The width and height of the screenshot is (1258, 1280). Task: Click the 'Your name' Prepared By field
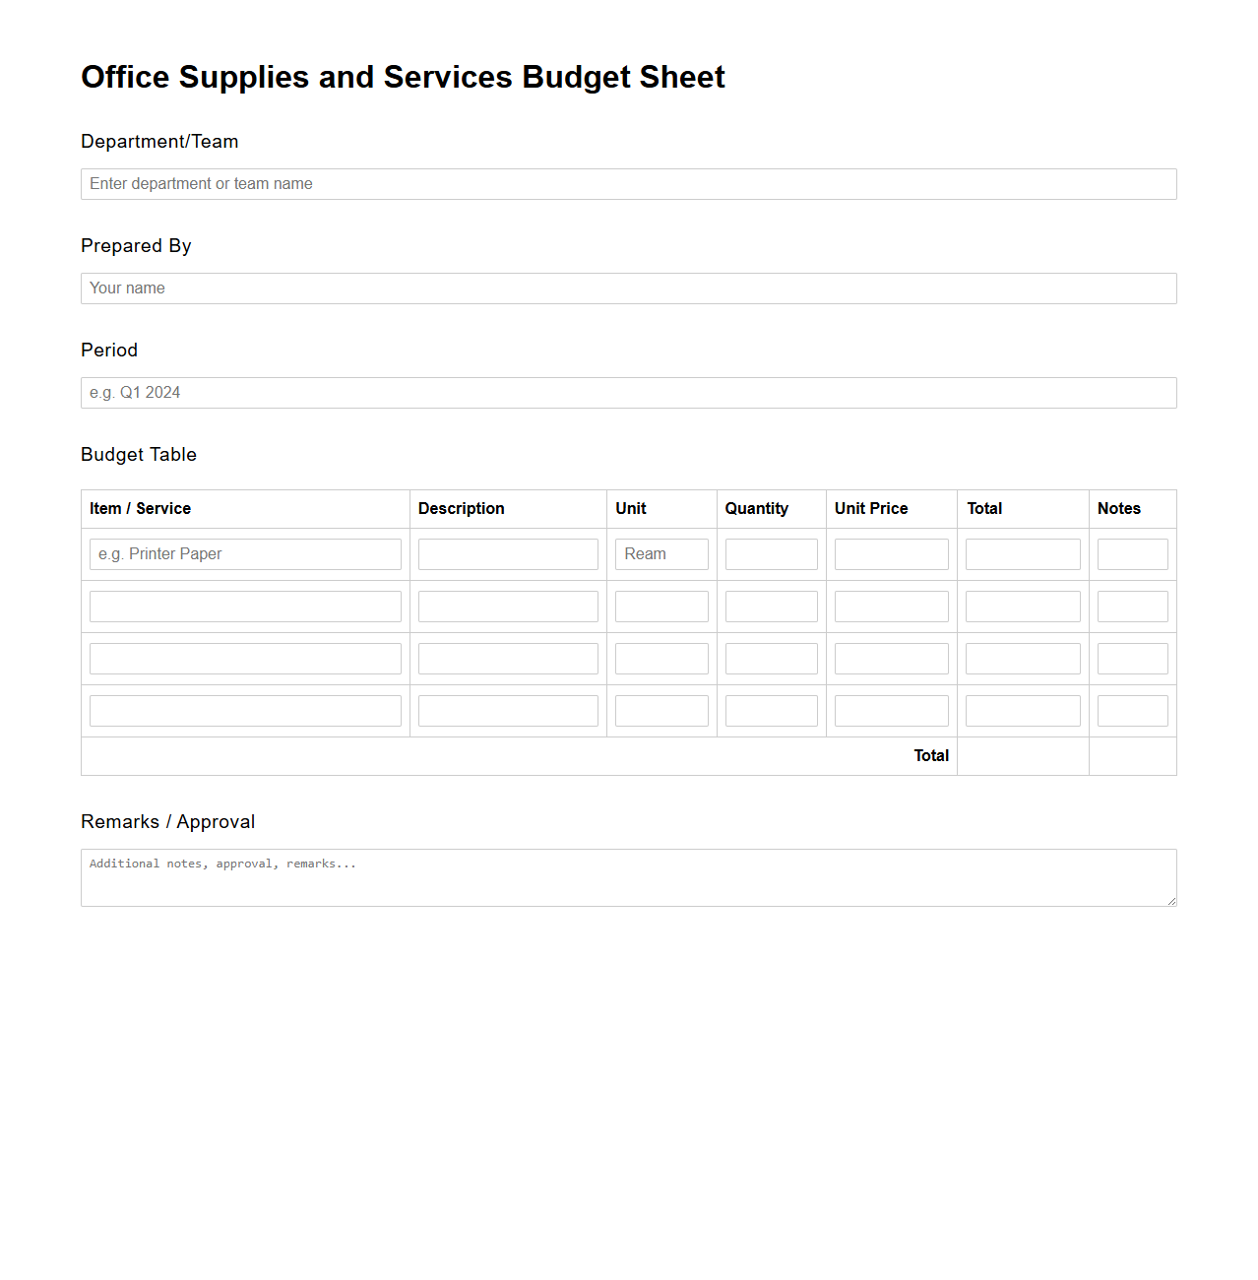(x=628, y=288)
